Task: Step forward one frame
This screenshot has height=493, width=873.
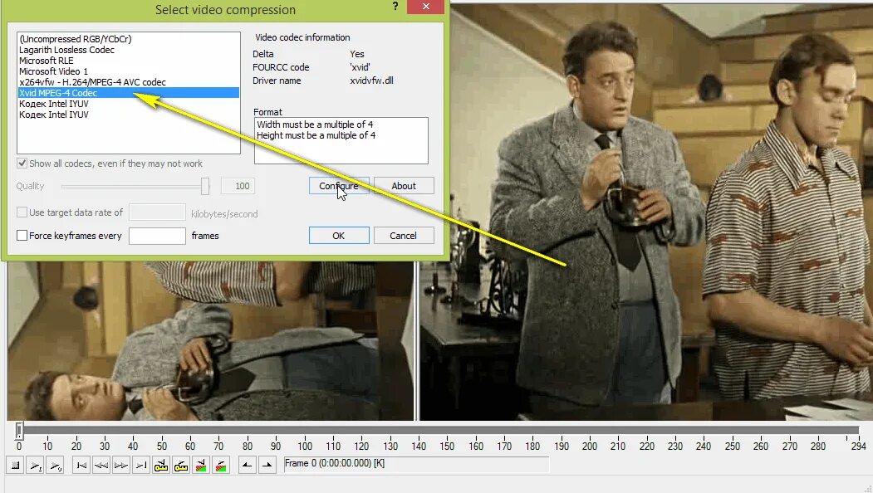Action: [x=120, y=465]
